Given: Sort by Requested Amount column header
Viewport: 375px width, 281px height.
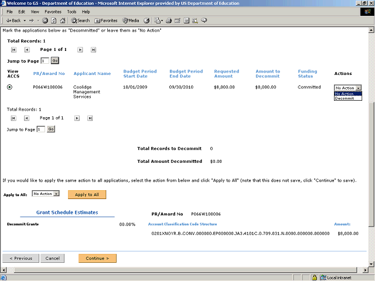Looking at the screenshot, I should [227, 74].
